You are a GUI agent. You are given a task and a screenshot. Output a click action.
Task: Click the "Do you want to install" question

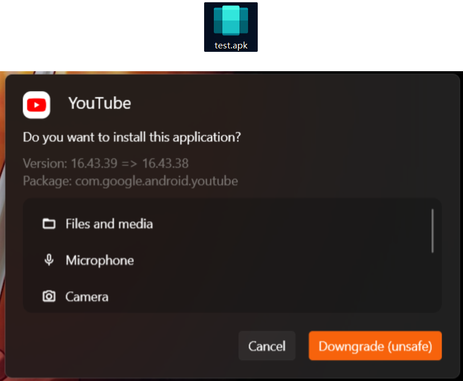click(x=132, y=137)
